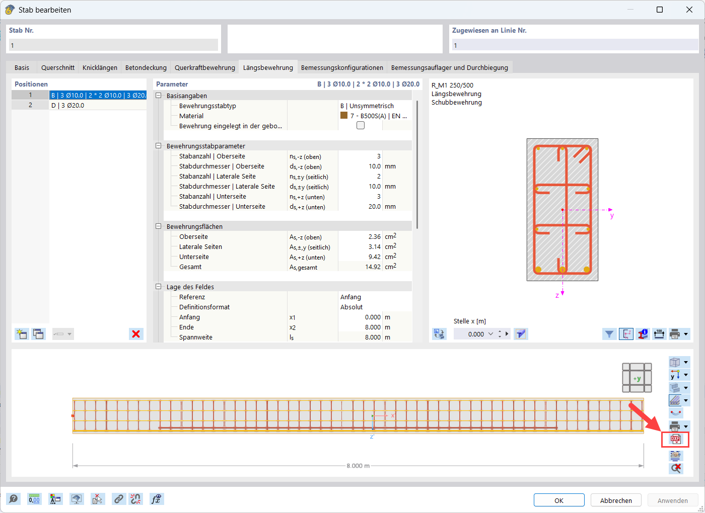Step to next Stelle x location arrow

coord(507,334)
